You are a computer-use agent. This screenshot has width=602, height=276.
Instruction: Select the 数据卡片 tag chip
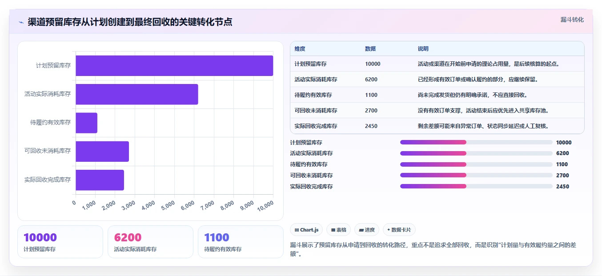[x=399, y=230]
